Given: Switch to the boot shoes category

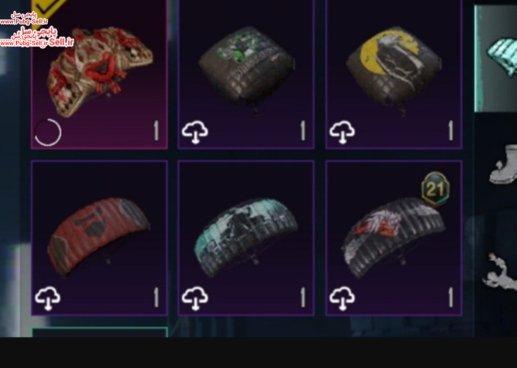Looking at the screenshot, I should point(503,164).
